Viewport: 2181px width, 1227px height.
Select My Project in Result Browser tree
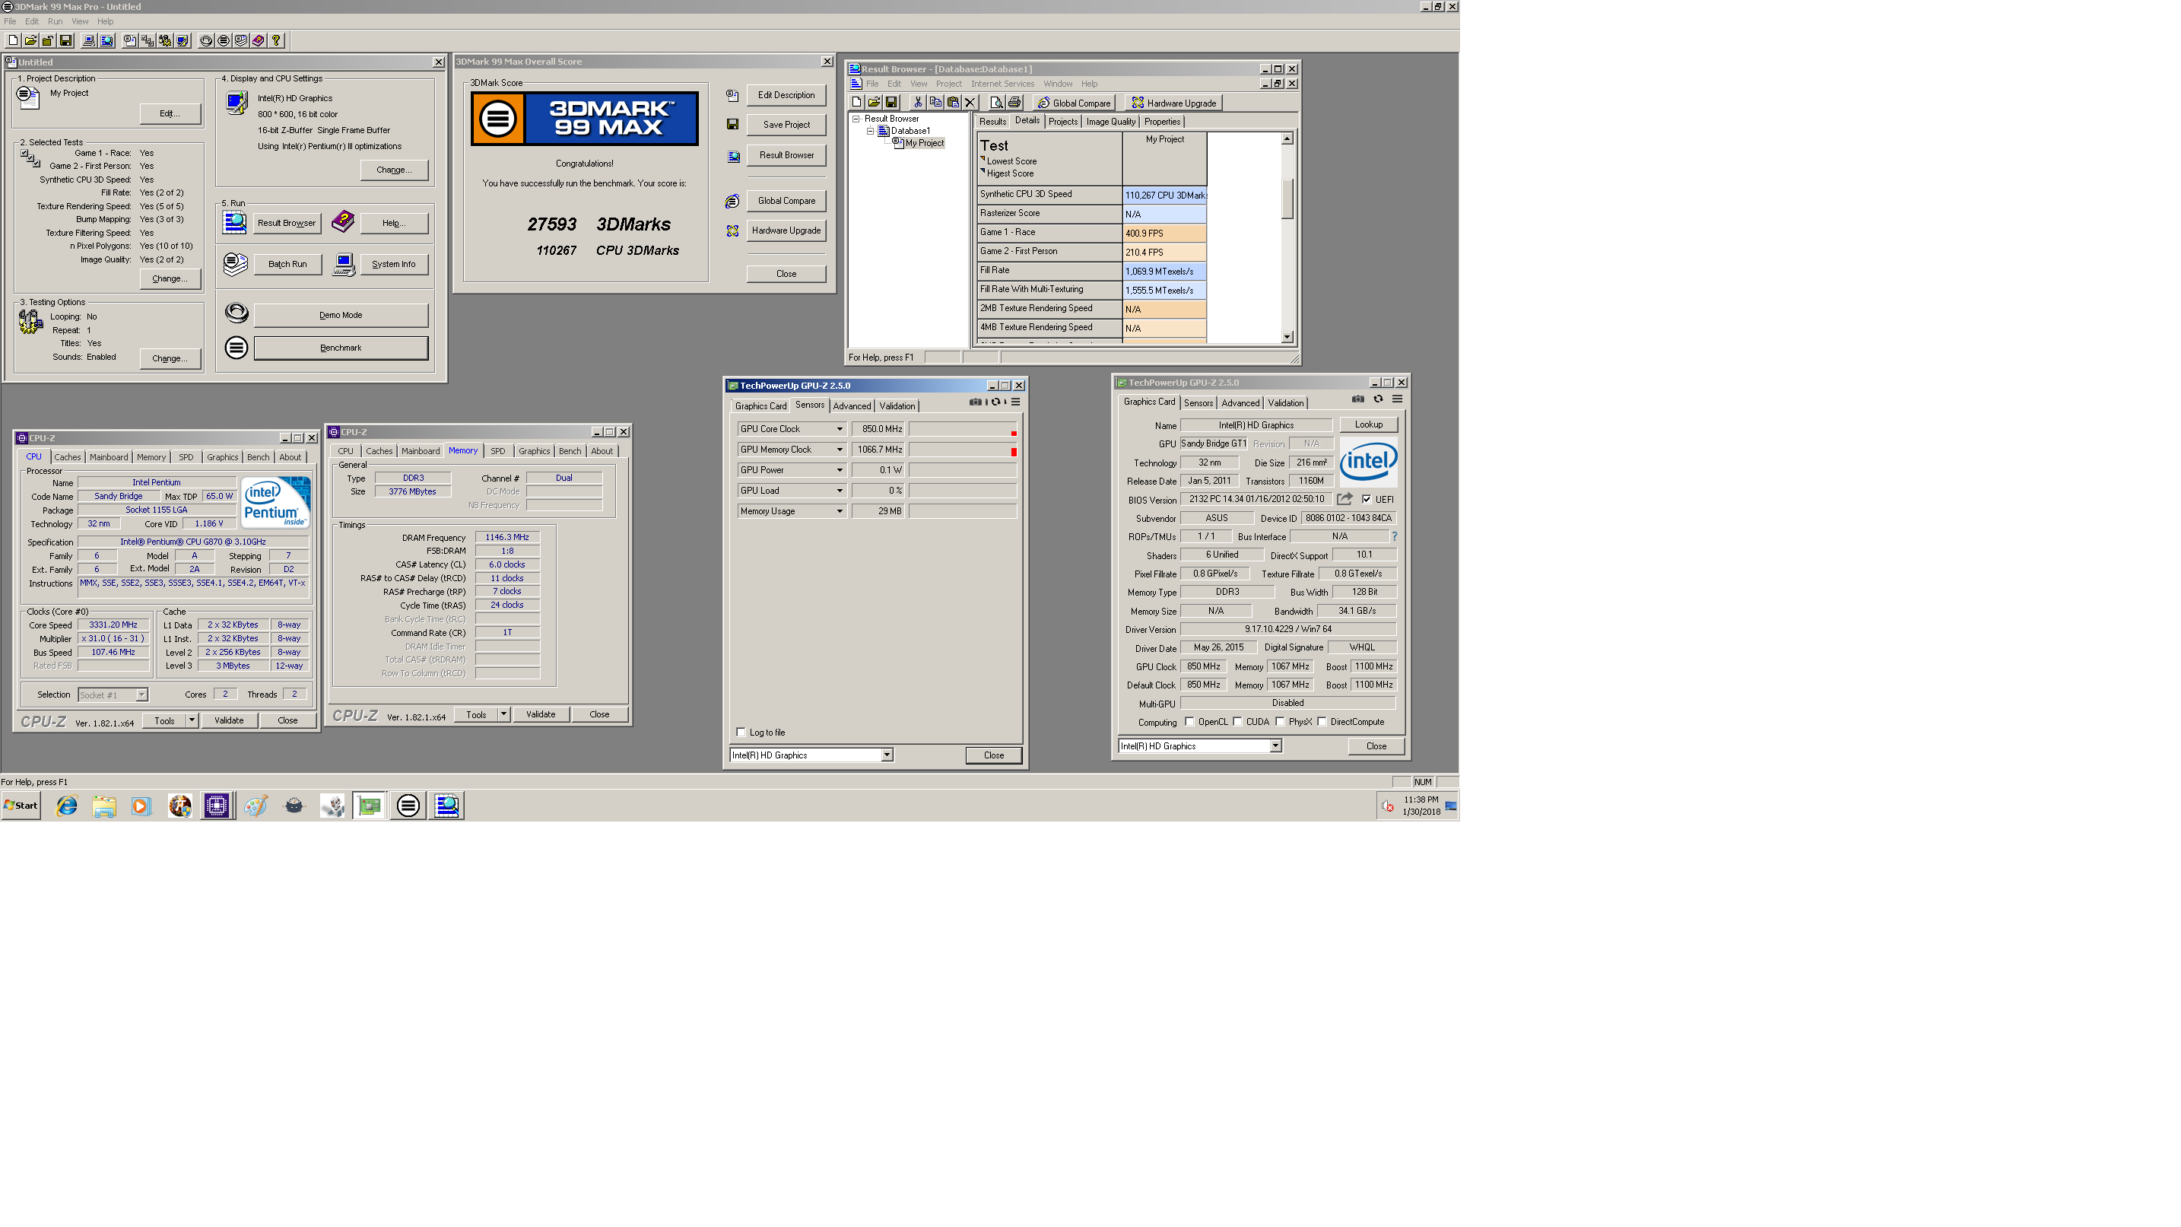[925, 143]
